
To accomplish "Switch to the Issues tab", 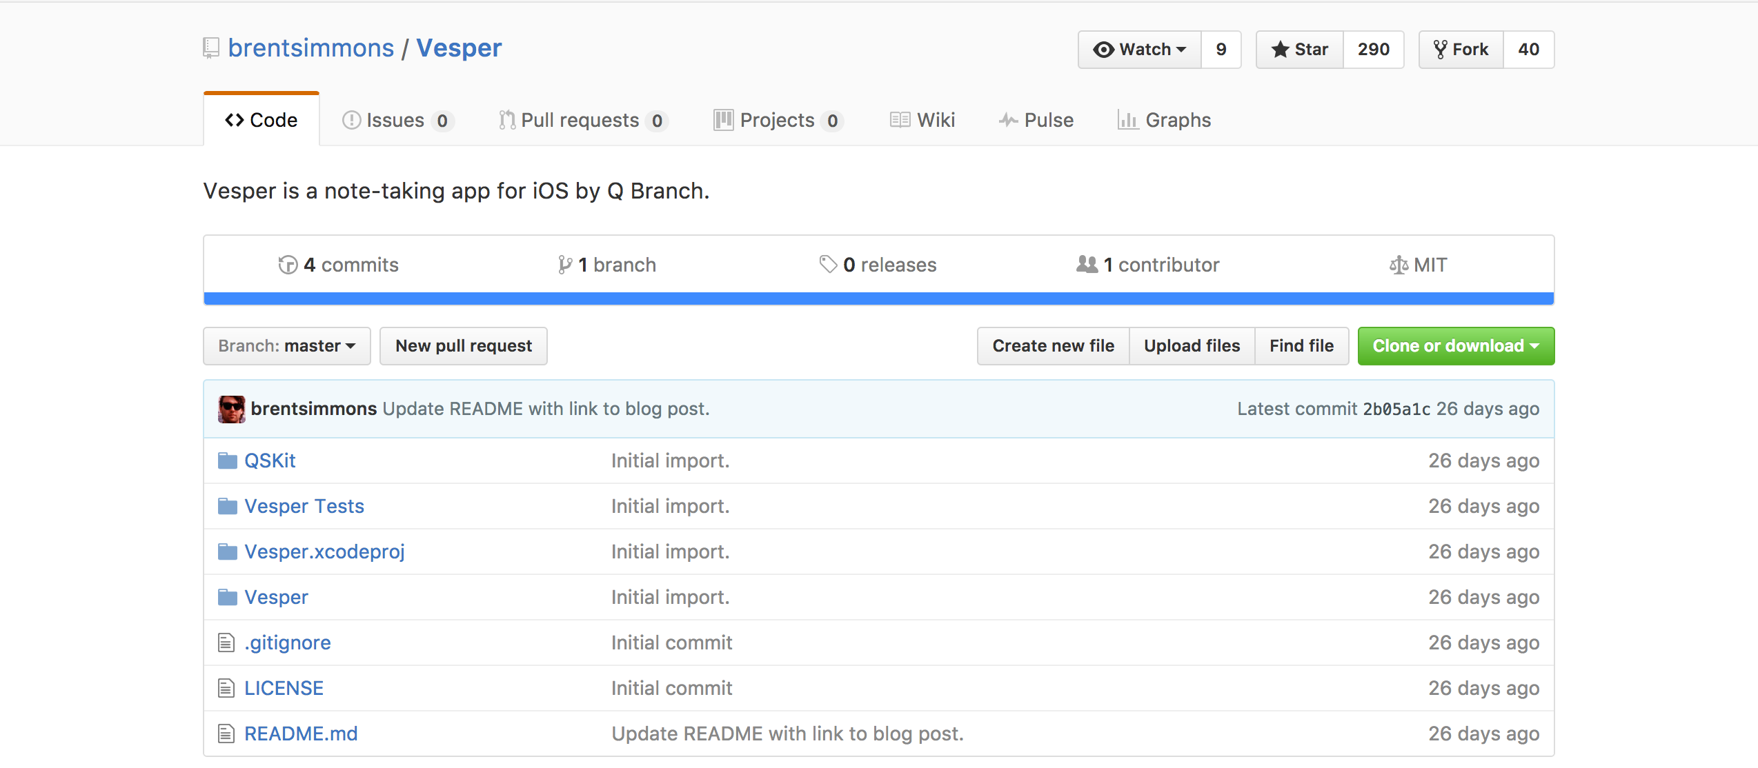I will pyautogui.click(x=396, y=121).
